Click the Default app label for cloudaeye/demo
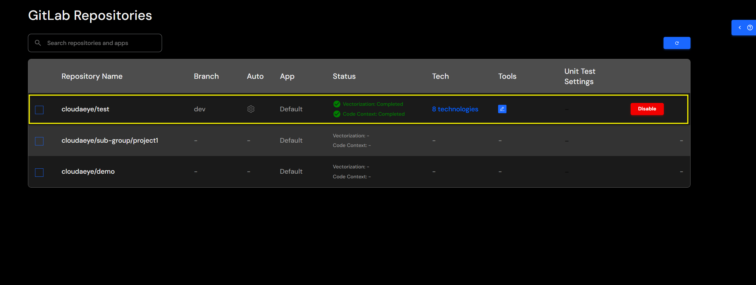Image resolution: width=756 pixels, height=285 pixels. click(x=291, y=171)
